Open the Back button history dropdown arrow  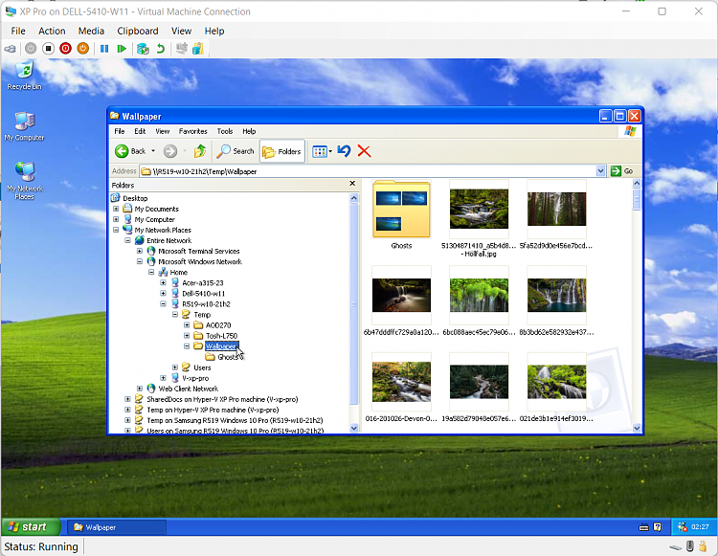point(153,151)
